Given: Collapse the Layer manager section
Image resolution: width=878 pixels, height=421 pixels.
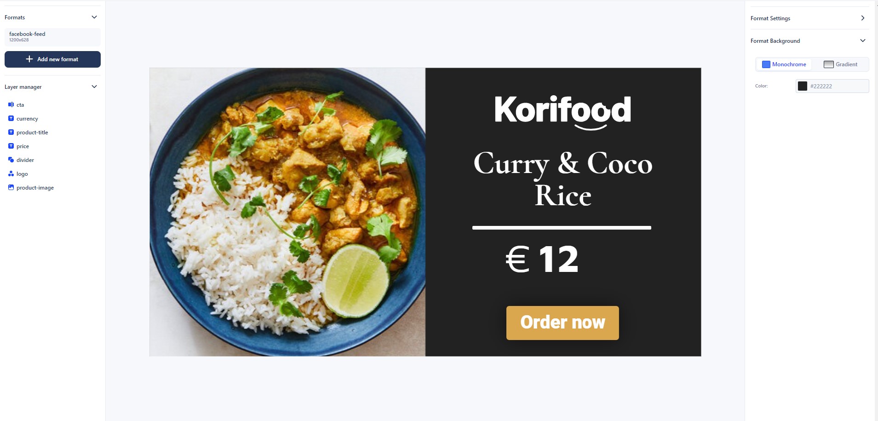Looking at the screenshot, I should click(x=94, y=87).
